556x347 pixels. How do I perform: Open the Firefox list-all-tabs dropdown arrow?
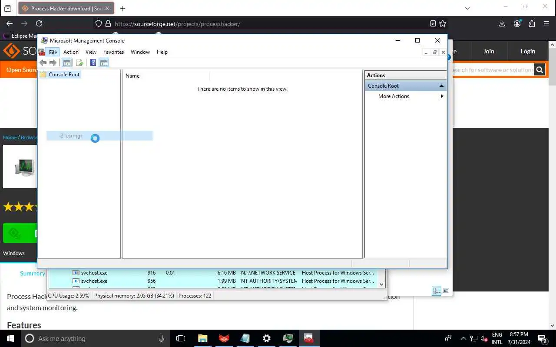pyautogui.click(x=467, y=8)
